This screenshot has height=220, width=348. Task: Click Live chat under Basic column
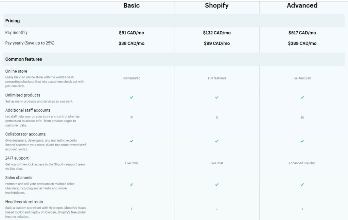132,163
